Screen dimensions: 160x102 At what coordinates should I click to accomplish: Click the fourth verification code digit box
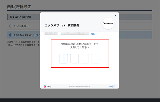95,59
